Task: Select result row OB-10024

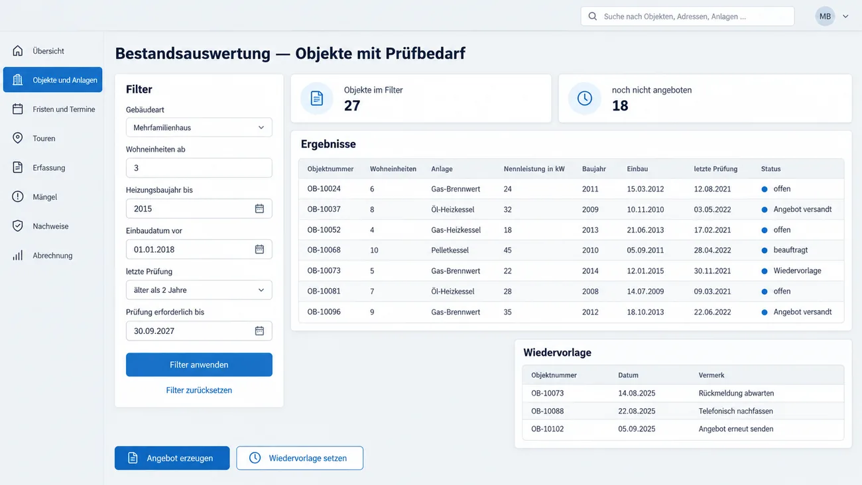Action: [572, 189]
